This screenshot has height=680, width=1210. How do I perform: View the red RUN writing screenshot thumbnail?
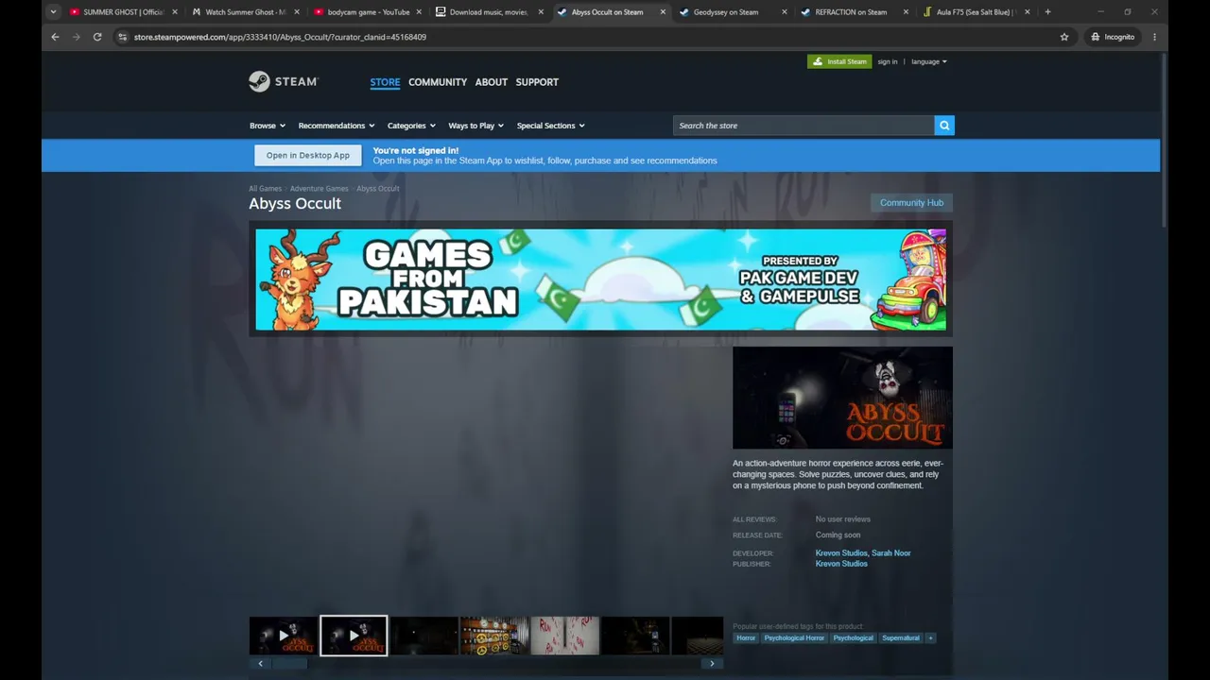(x=564, y=636)
